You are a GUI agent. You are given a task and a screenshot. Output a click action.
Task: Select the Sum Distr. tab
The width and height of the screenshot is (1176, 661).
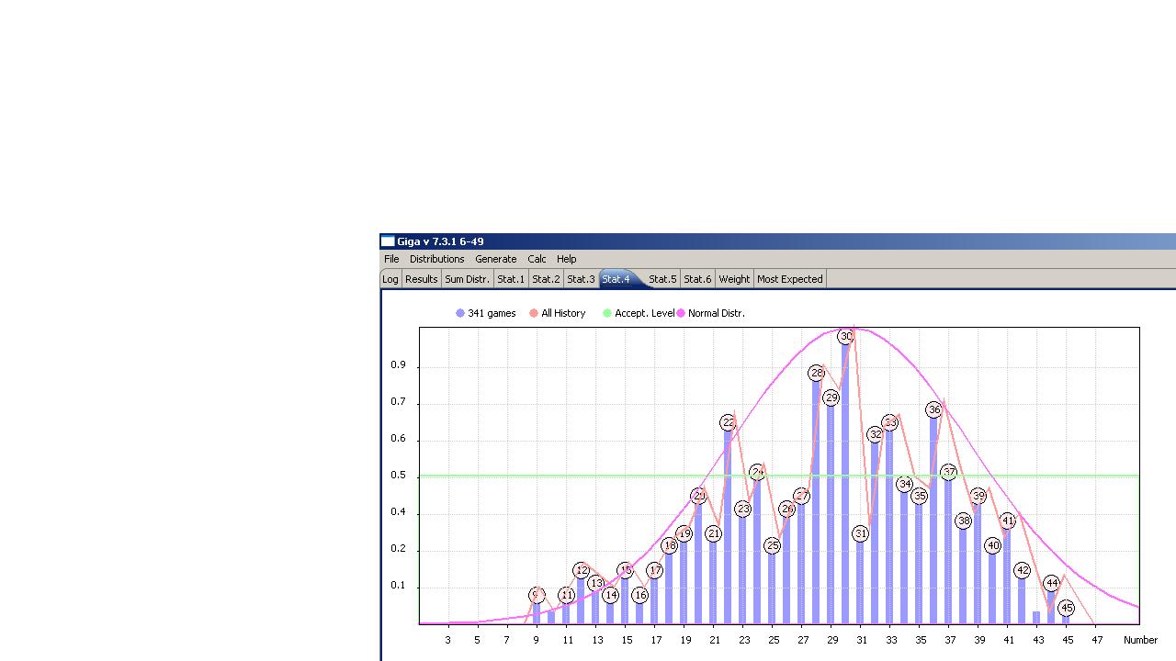tap(467, 279)
